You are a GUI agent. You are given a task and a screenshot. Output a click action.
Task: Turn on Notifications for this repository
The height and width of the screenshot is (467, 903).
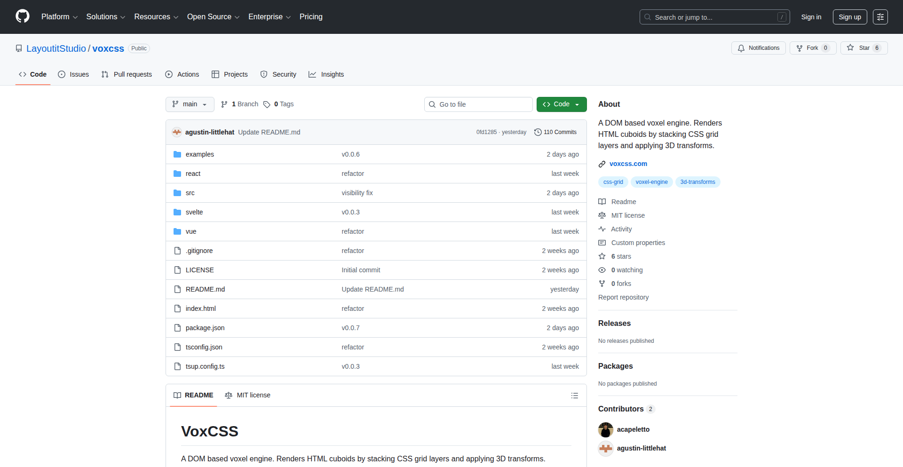[x=758, y=48]
